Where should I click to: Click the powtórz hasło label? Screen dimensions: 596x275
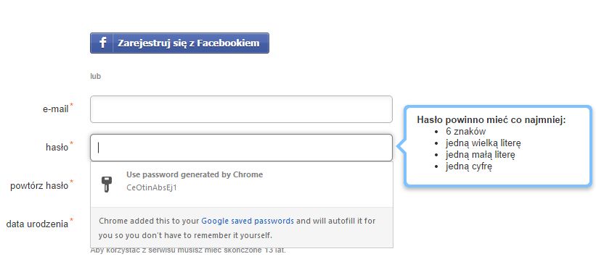pyautogui.click(x=39, y=185)
